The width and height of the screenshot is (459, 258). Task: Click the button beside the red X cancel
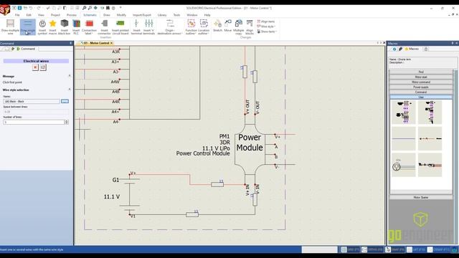43,67
